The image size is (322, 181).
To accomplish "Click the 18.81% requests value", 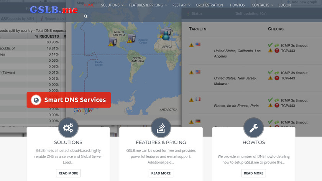I will pos(53,48).
